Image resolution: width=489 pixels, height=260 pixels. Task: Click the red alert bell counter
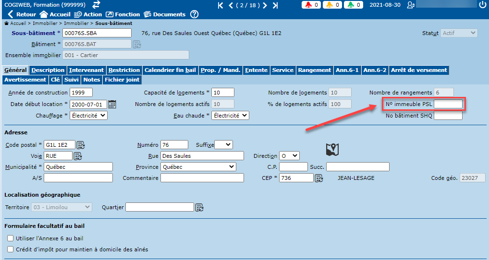click(311, 5)
